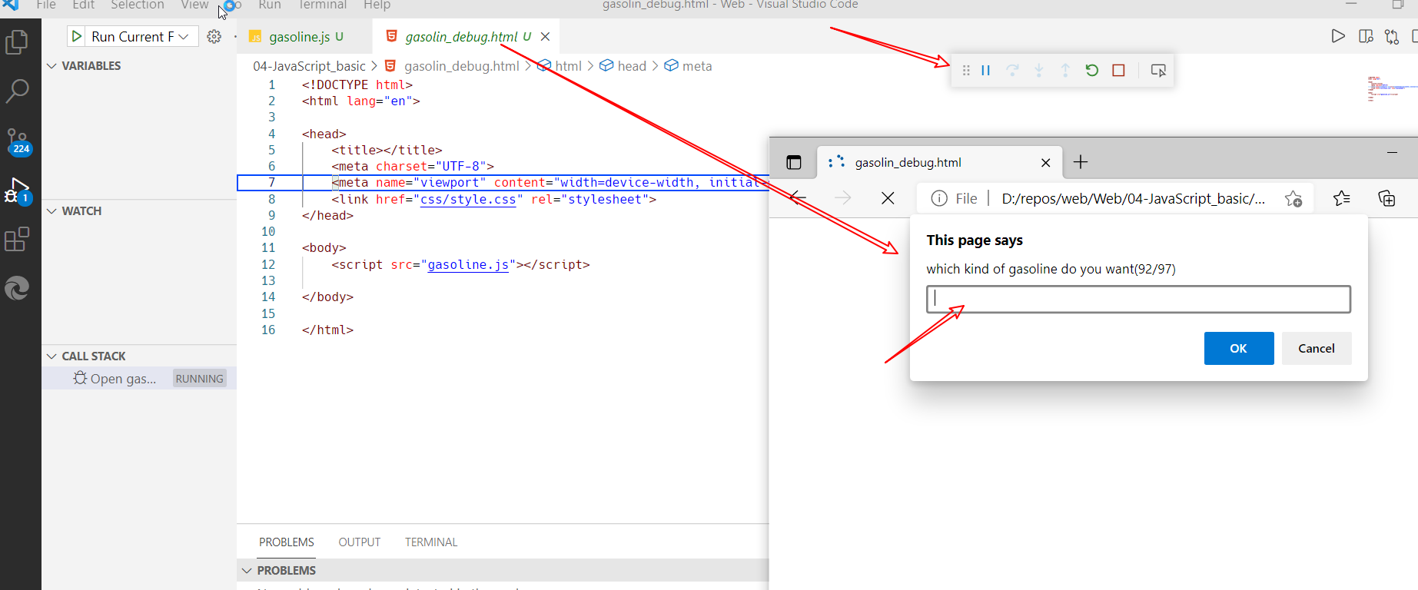Click Cancel in the prompt dialog
This screenshot has height=590, width=1418.
(x=1317, y=349)
